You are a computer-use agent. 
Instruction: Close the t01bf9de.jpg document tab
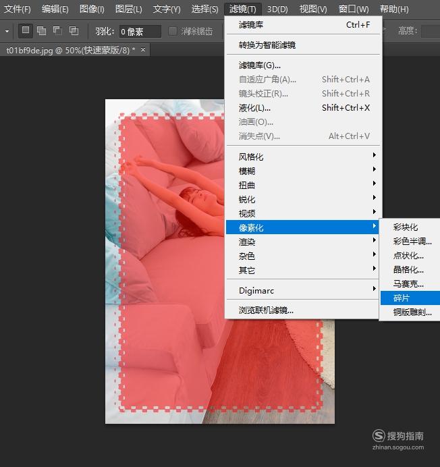point(143,50)
